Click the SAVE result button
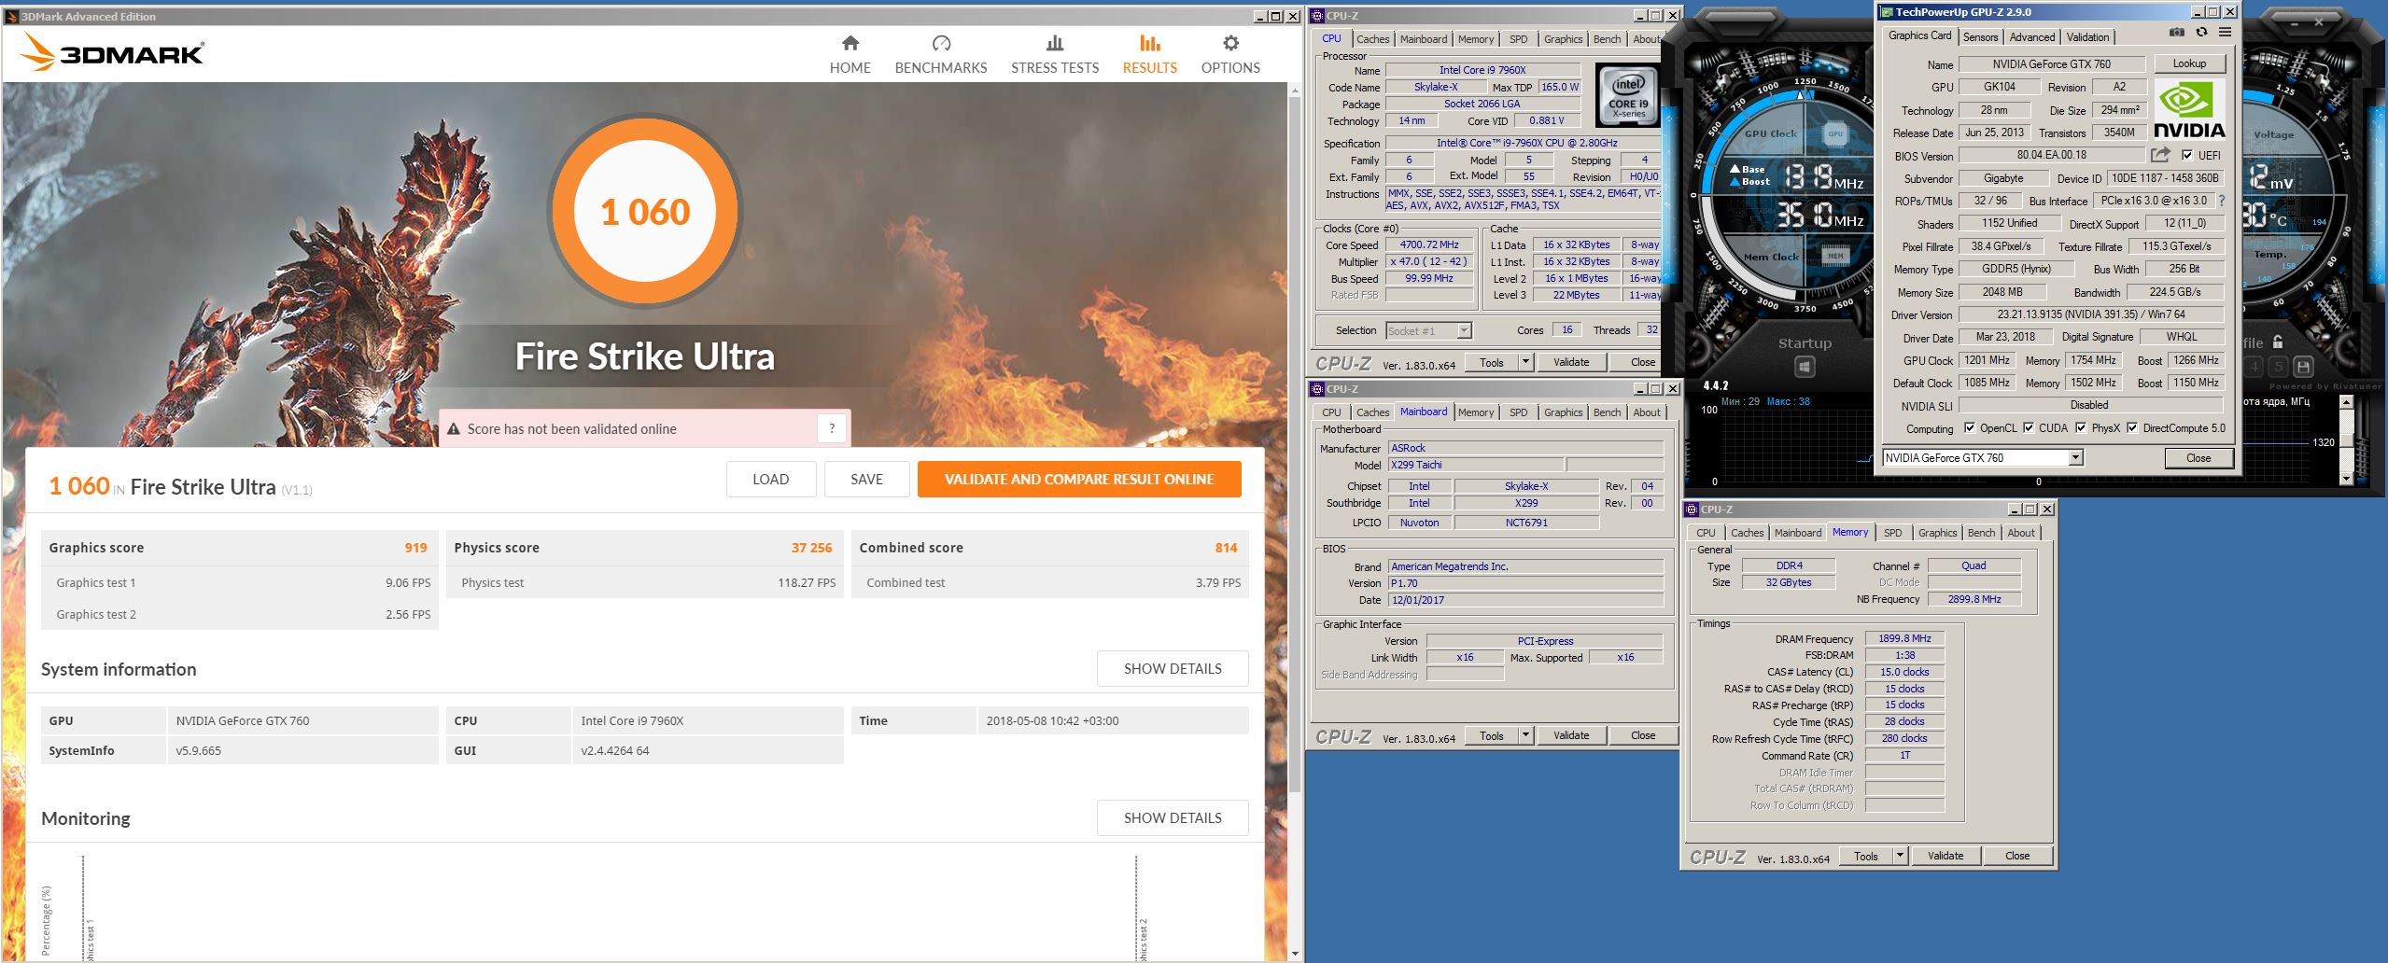The image size is (2388, 963). click(866, 480)
